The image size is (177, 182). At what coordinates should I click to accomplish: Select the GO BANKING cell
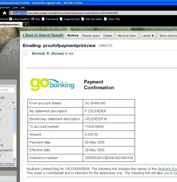(109, 103)
